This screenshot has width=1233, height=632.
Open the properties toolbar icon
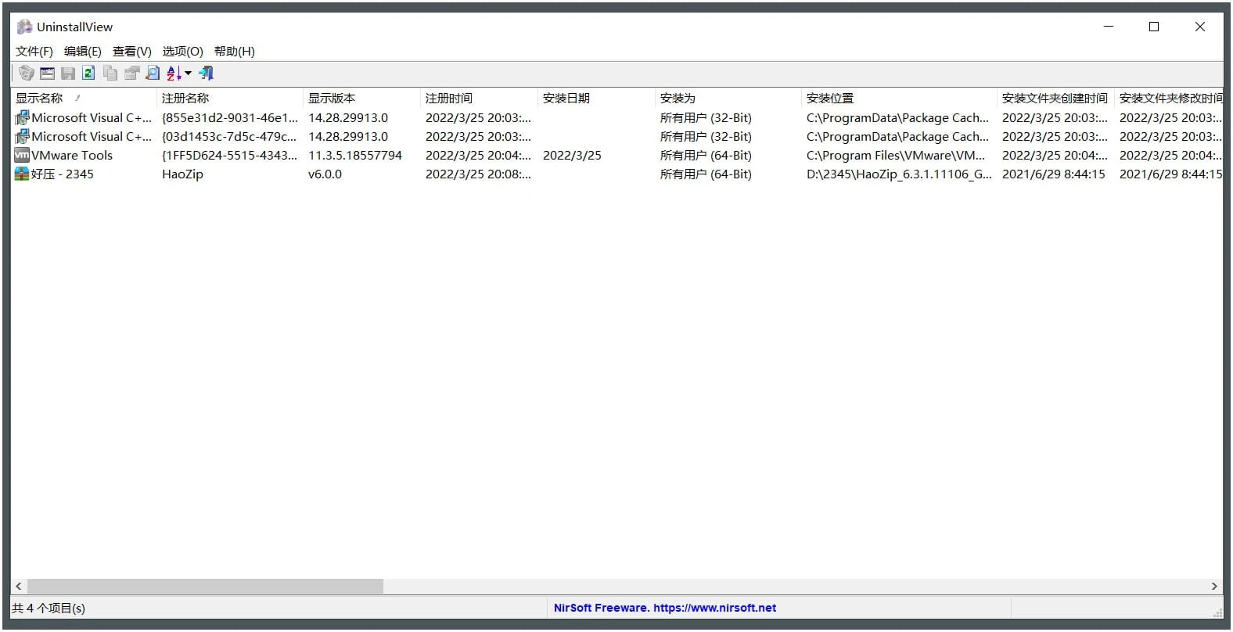click(131, 74)
